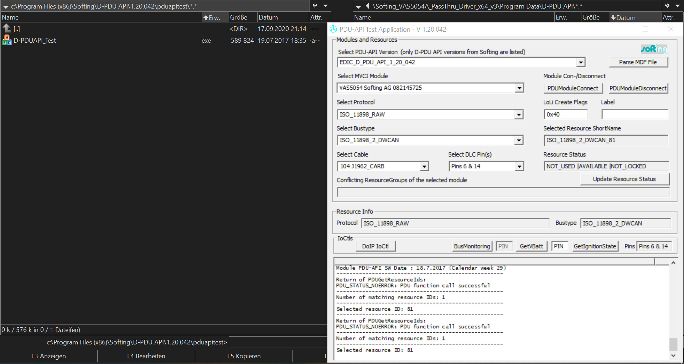This screenshot has height=364, width=684.
Task: Select the D-PDUAPI_Test exe file icon
Action: pos(7,40)
